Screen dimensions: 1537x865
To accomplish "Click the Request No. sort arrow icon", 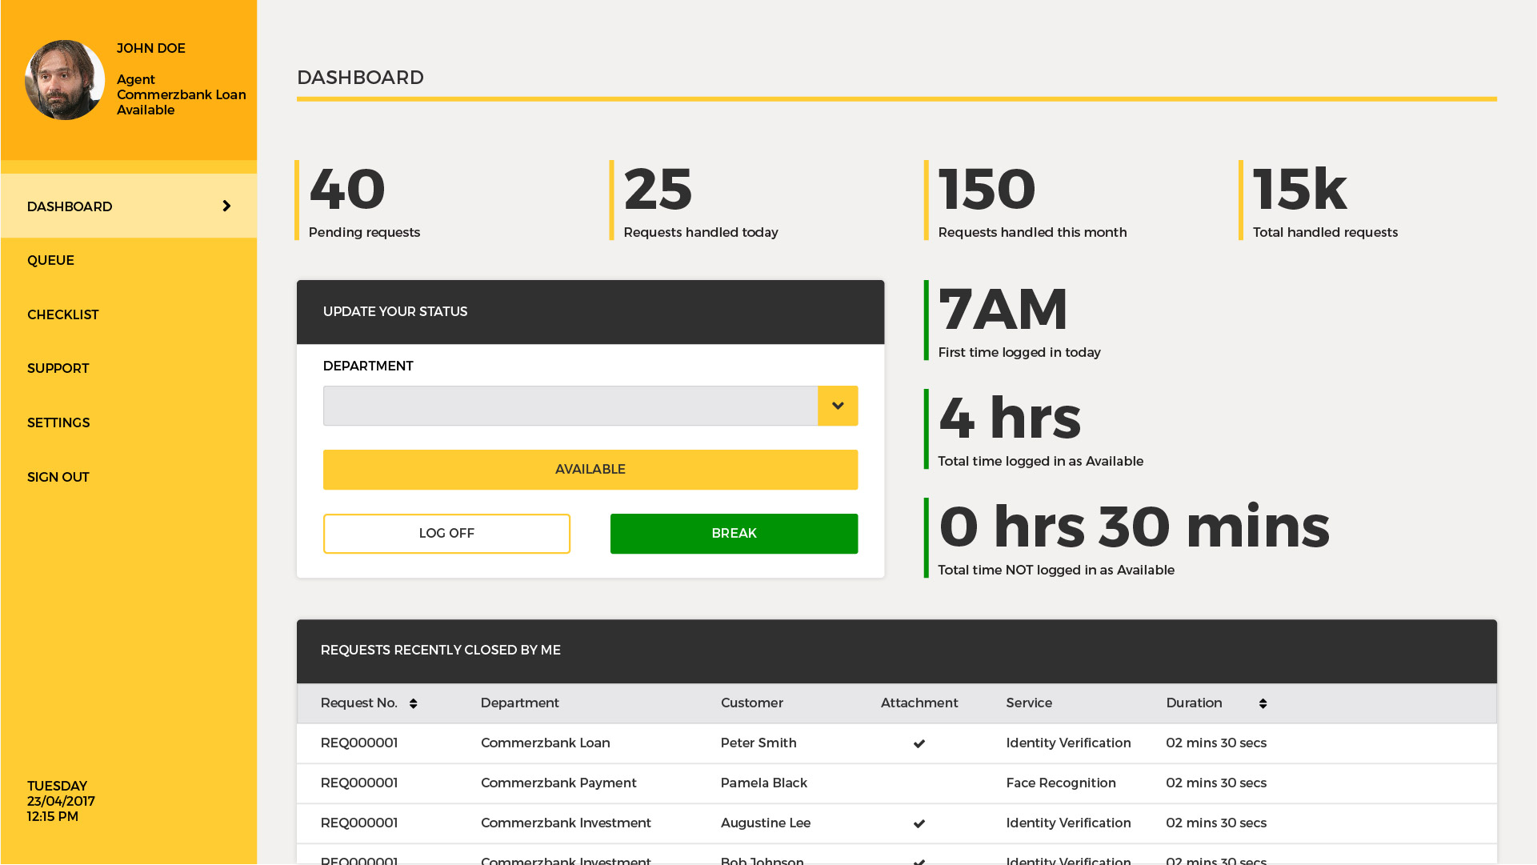I will (x=413, y=703).
